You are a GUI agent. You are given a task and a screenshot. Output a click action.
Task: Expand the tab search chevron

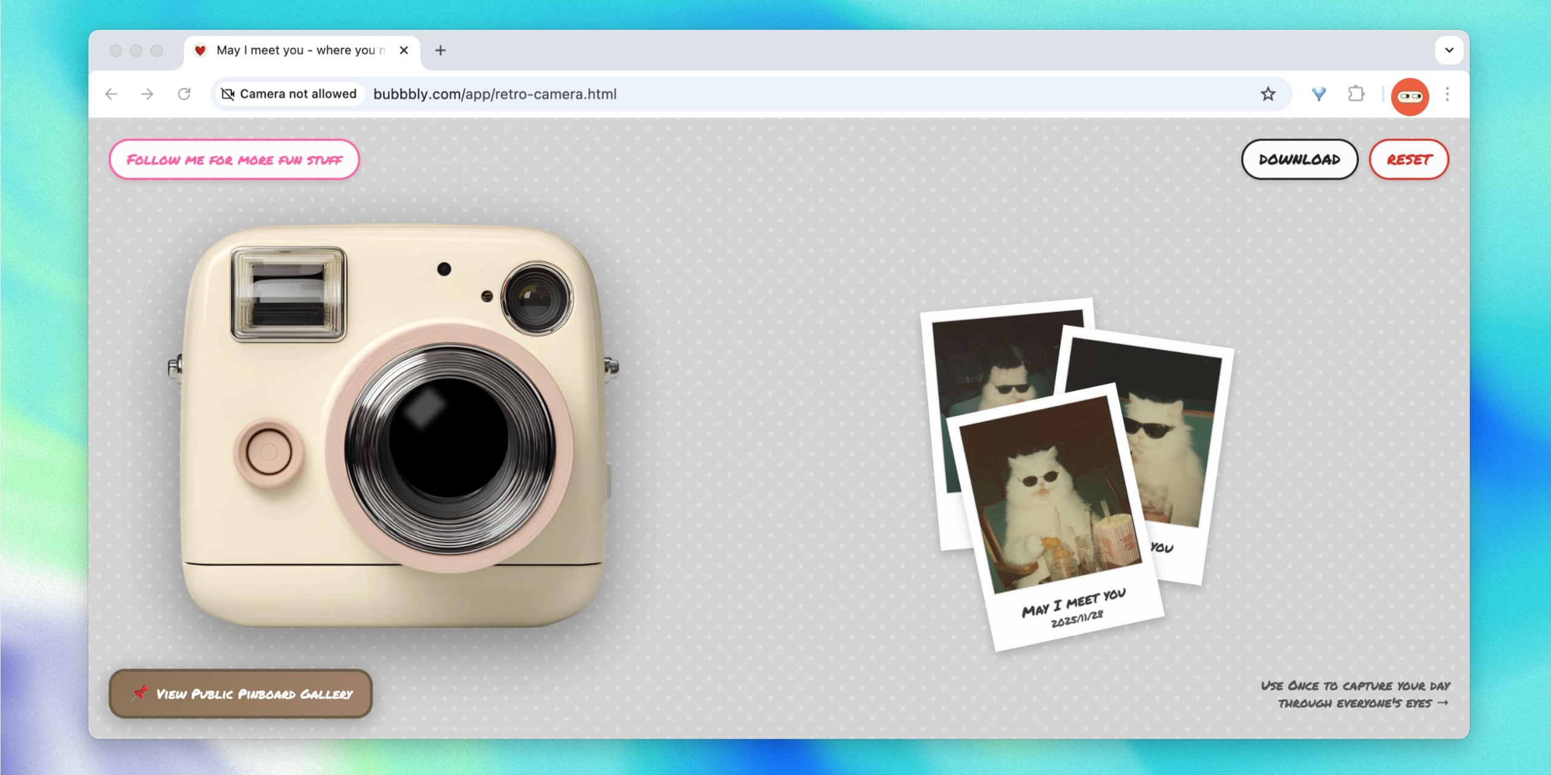coord(1449,50)
